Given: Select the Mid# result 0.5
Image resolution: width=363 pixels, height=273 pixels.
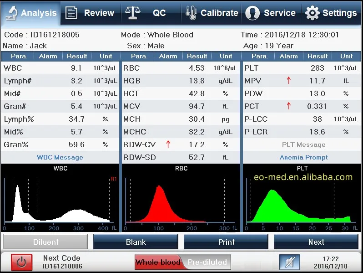Looking at the screenshot, I should point(76,93).
